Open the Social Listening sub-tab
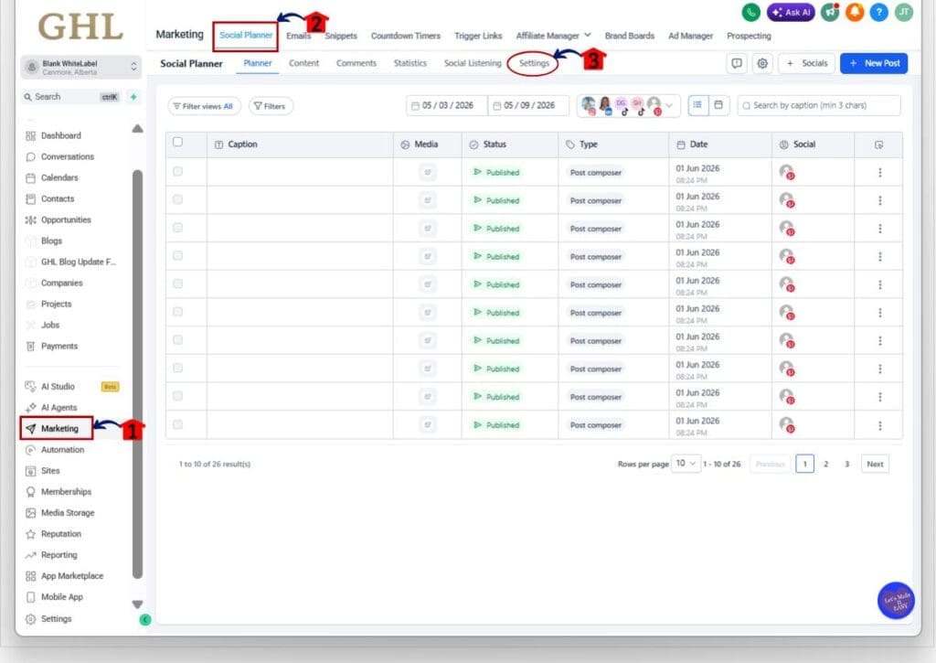936x663 pixels. coord(473,63)
